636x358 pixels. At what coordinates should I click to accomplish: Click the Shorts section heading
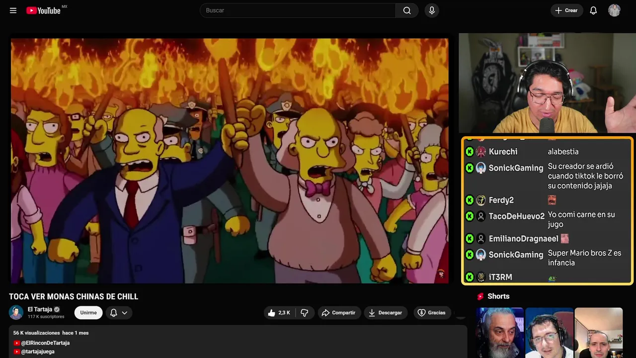(x=498, y=296)
